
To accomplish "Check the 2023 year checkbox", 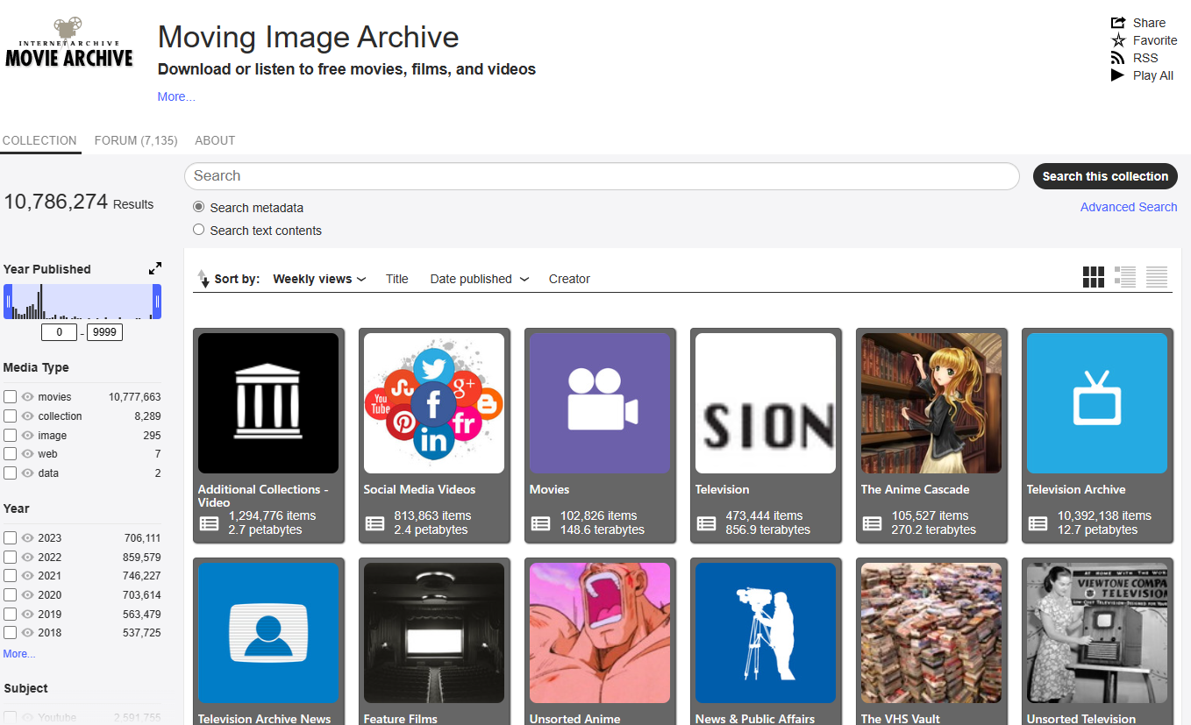I will (11, 538).
